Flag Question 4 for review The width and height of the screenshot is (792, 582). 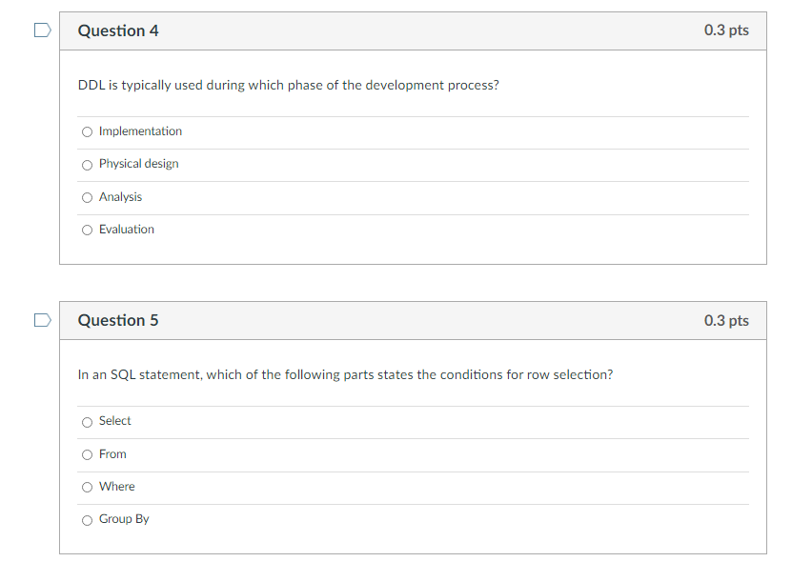coord(42,30)
